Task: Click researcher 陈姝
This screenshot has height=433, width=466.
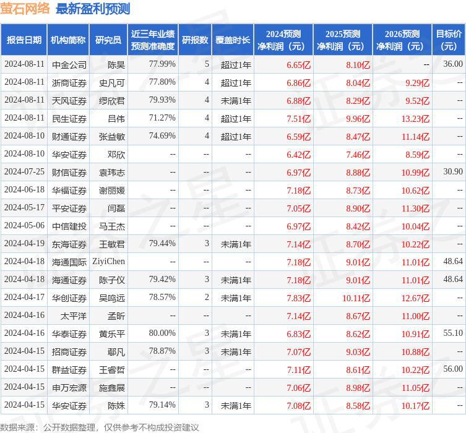Action: tap(116, 406)
